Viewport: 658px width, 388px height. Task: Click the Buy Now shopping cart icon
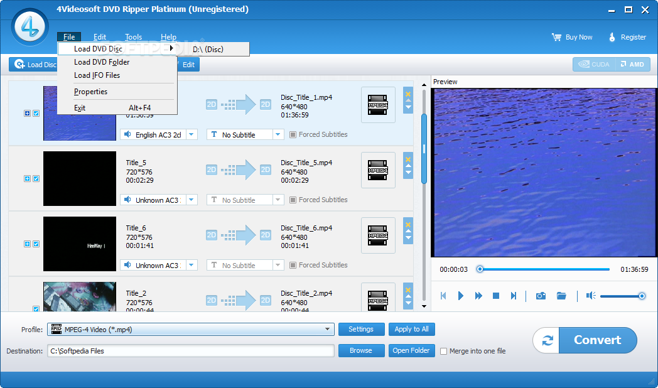click(x=556, y=37)
